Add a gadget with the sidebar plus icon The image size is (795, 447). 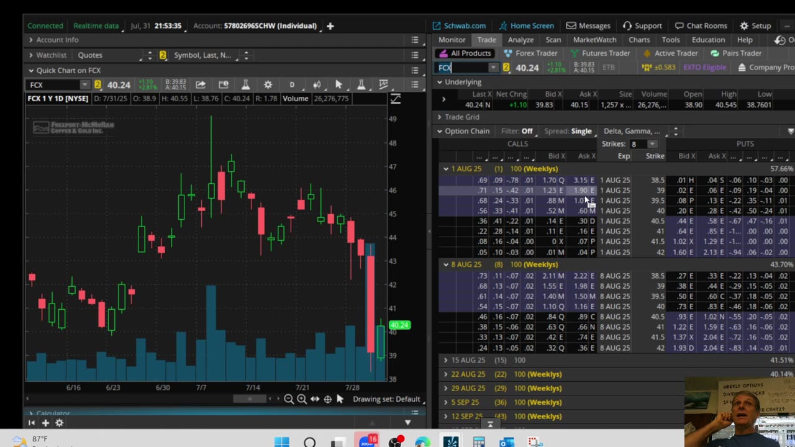[x=45, y=423]
